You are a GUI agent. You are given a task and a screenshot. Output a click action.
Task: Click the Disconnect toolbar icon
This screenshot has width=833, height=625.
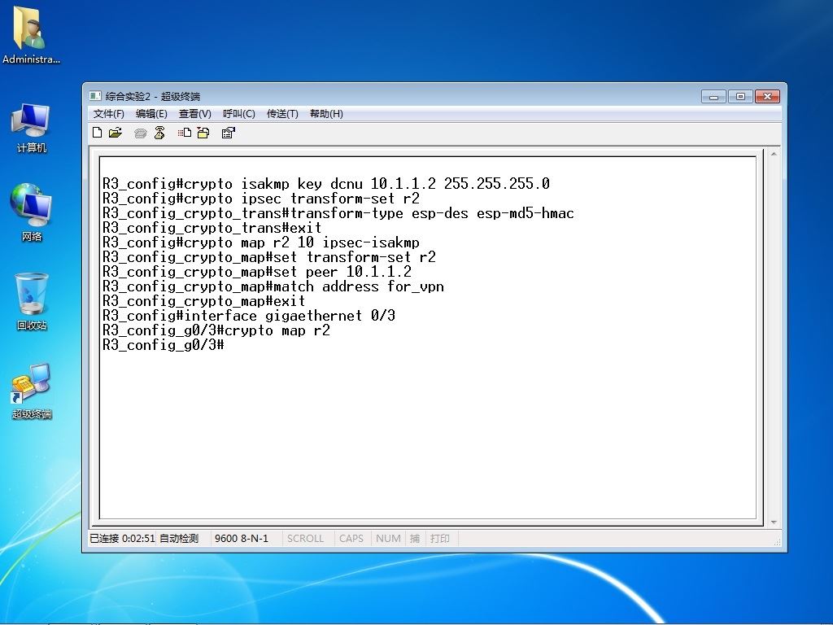click(x=159, y=133)
